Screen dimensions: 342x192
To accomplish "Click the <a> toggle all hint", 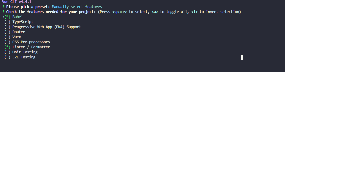I will click(x=155, y=12).
